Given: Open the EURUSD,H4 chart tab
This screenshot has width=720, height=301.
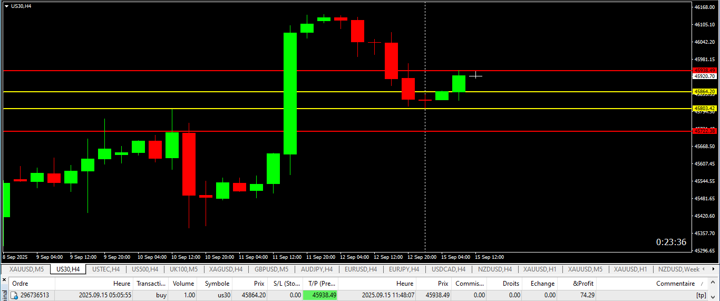Looking at the screenshot, I should [361, 269].
